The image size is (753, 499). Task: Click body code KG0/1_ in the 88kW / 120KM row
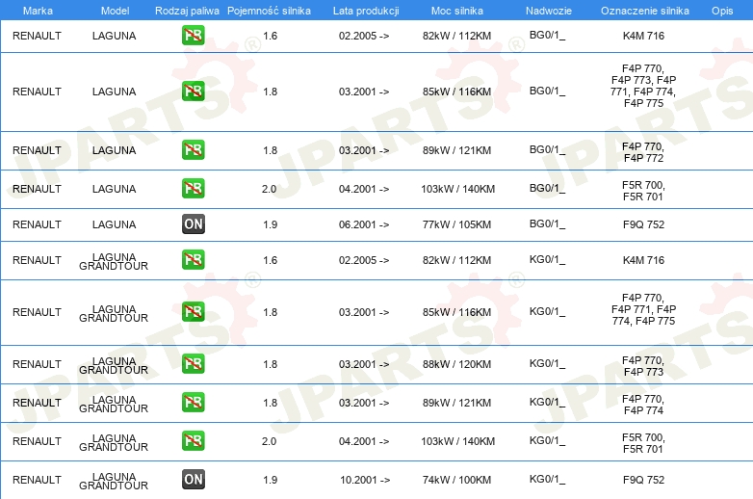548,363
